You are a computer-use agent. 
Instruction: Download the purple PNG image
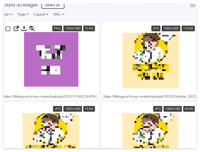click(x=24, y=28)
